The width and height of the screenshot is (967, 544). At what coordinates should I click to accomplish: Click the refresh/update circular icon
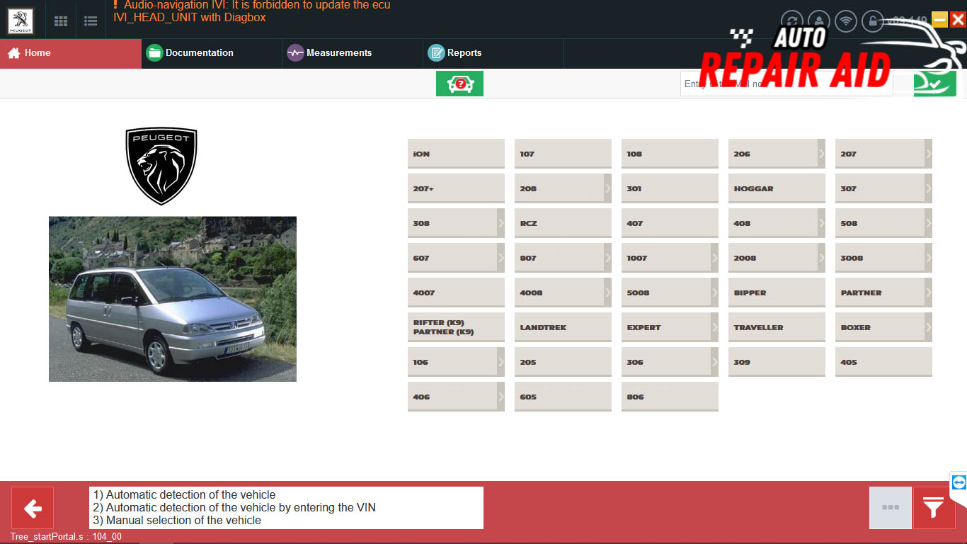tap(791, 21)
